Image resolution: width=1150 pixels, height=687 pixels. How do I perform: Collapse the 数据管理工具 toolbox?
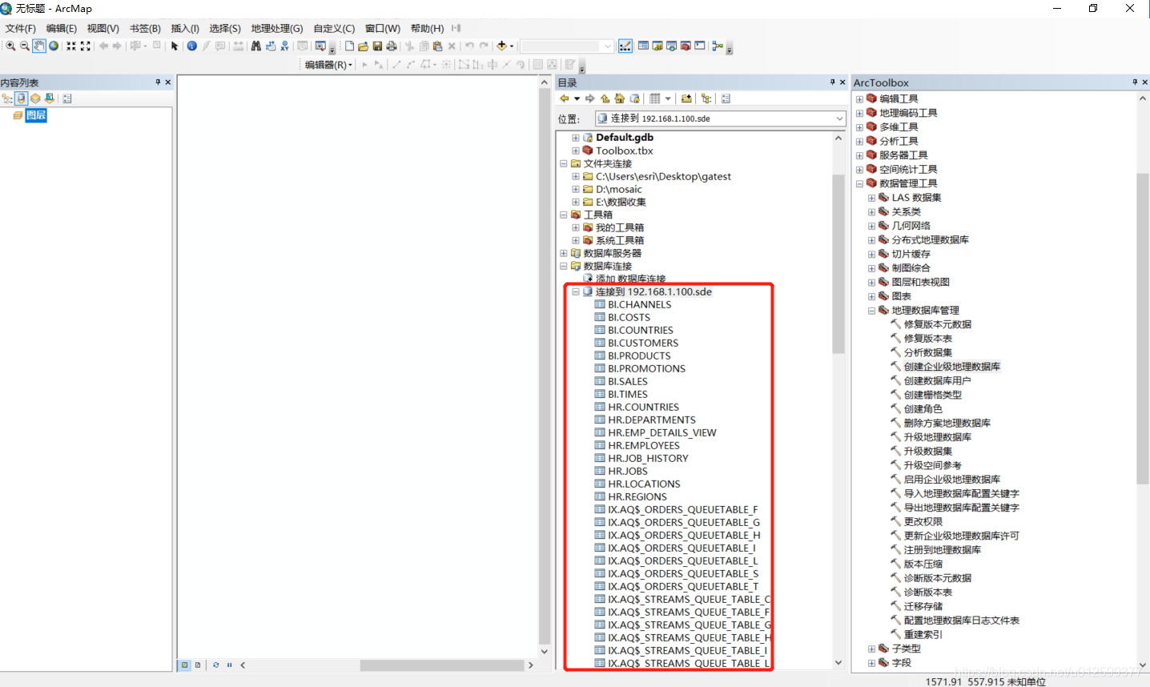tap(859, 184)
